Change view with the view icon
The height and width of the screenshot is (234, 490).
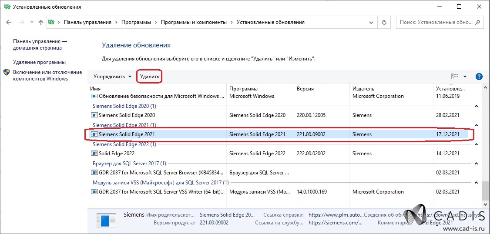click(x=455, y=77)
